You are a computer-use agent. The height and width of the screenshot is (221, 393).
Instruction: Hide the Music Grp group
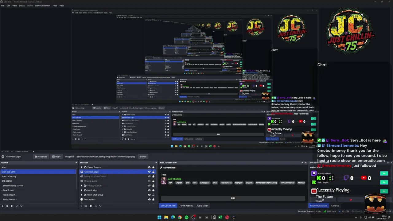point(149,190)
